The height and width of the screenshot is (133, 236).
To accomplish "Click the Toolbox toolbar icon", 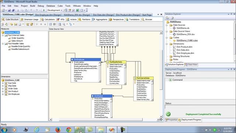I will tap(74, 10).
